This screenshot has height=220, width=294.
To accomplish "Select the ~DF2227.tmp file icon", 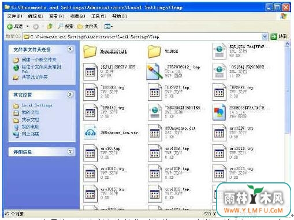I will [x=155, y=92].
